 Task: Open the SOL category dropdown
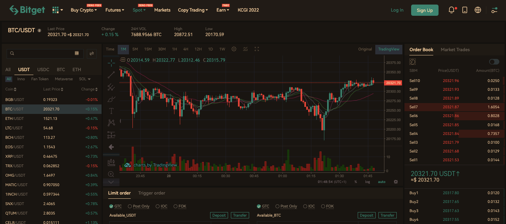[85, 79]
